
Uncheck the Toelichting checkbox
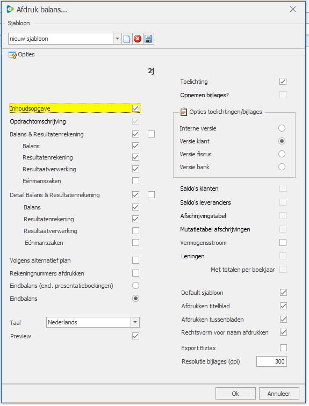pyautogui.click(x=283, y=82)
